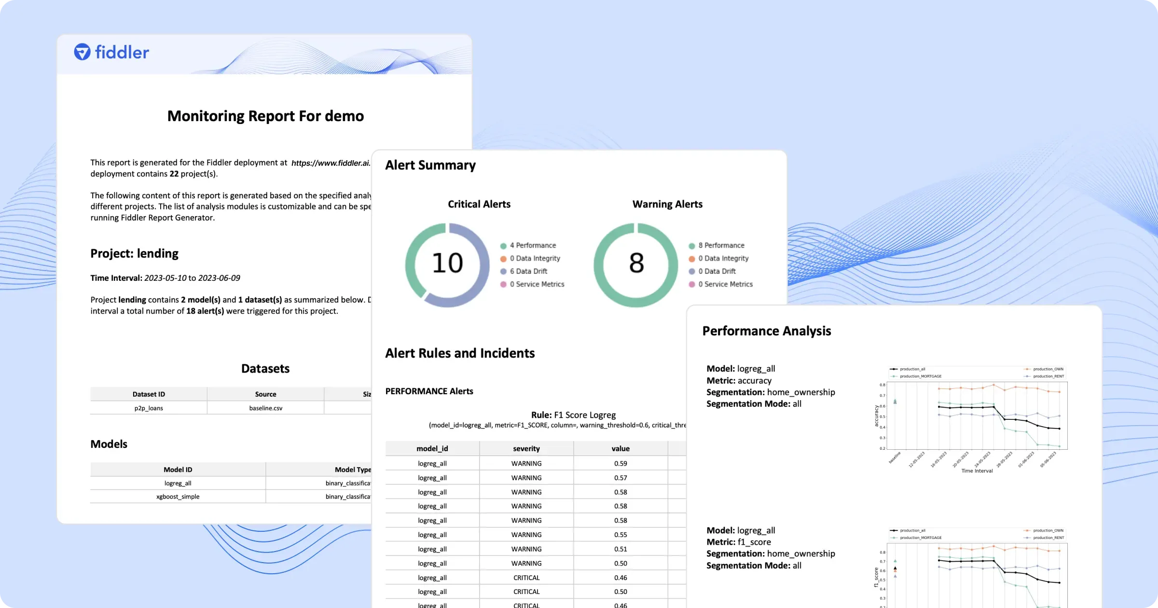Click 'production_RENT' legend in accuracy chart

click(1044, 376)
